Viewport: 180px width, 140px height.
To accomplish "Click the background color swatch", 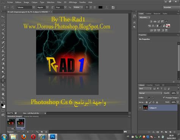I will [x=4, y=107].
